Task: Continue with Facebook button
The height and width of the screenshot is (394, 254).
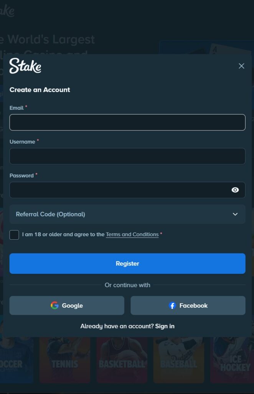Action: tap(188, 306)
